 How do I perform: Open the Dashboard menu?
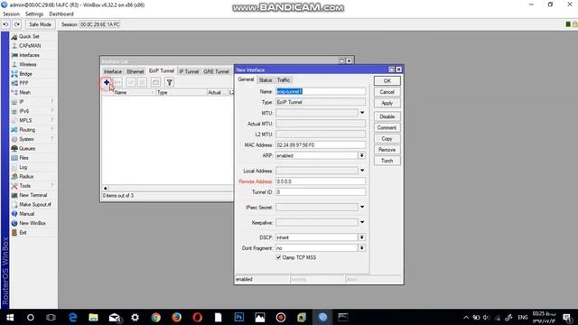click(61, 14)
